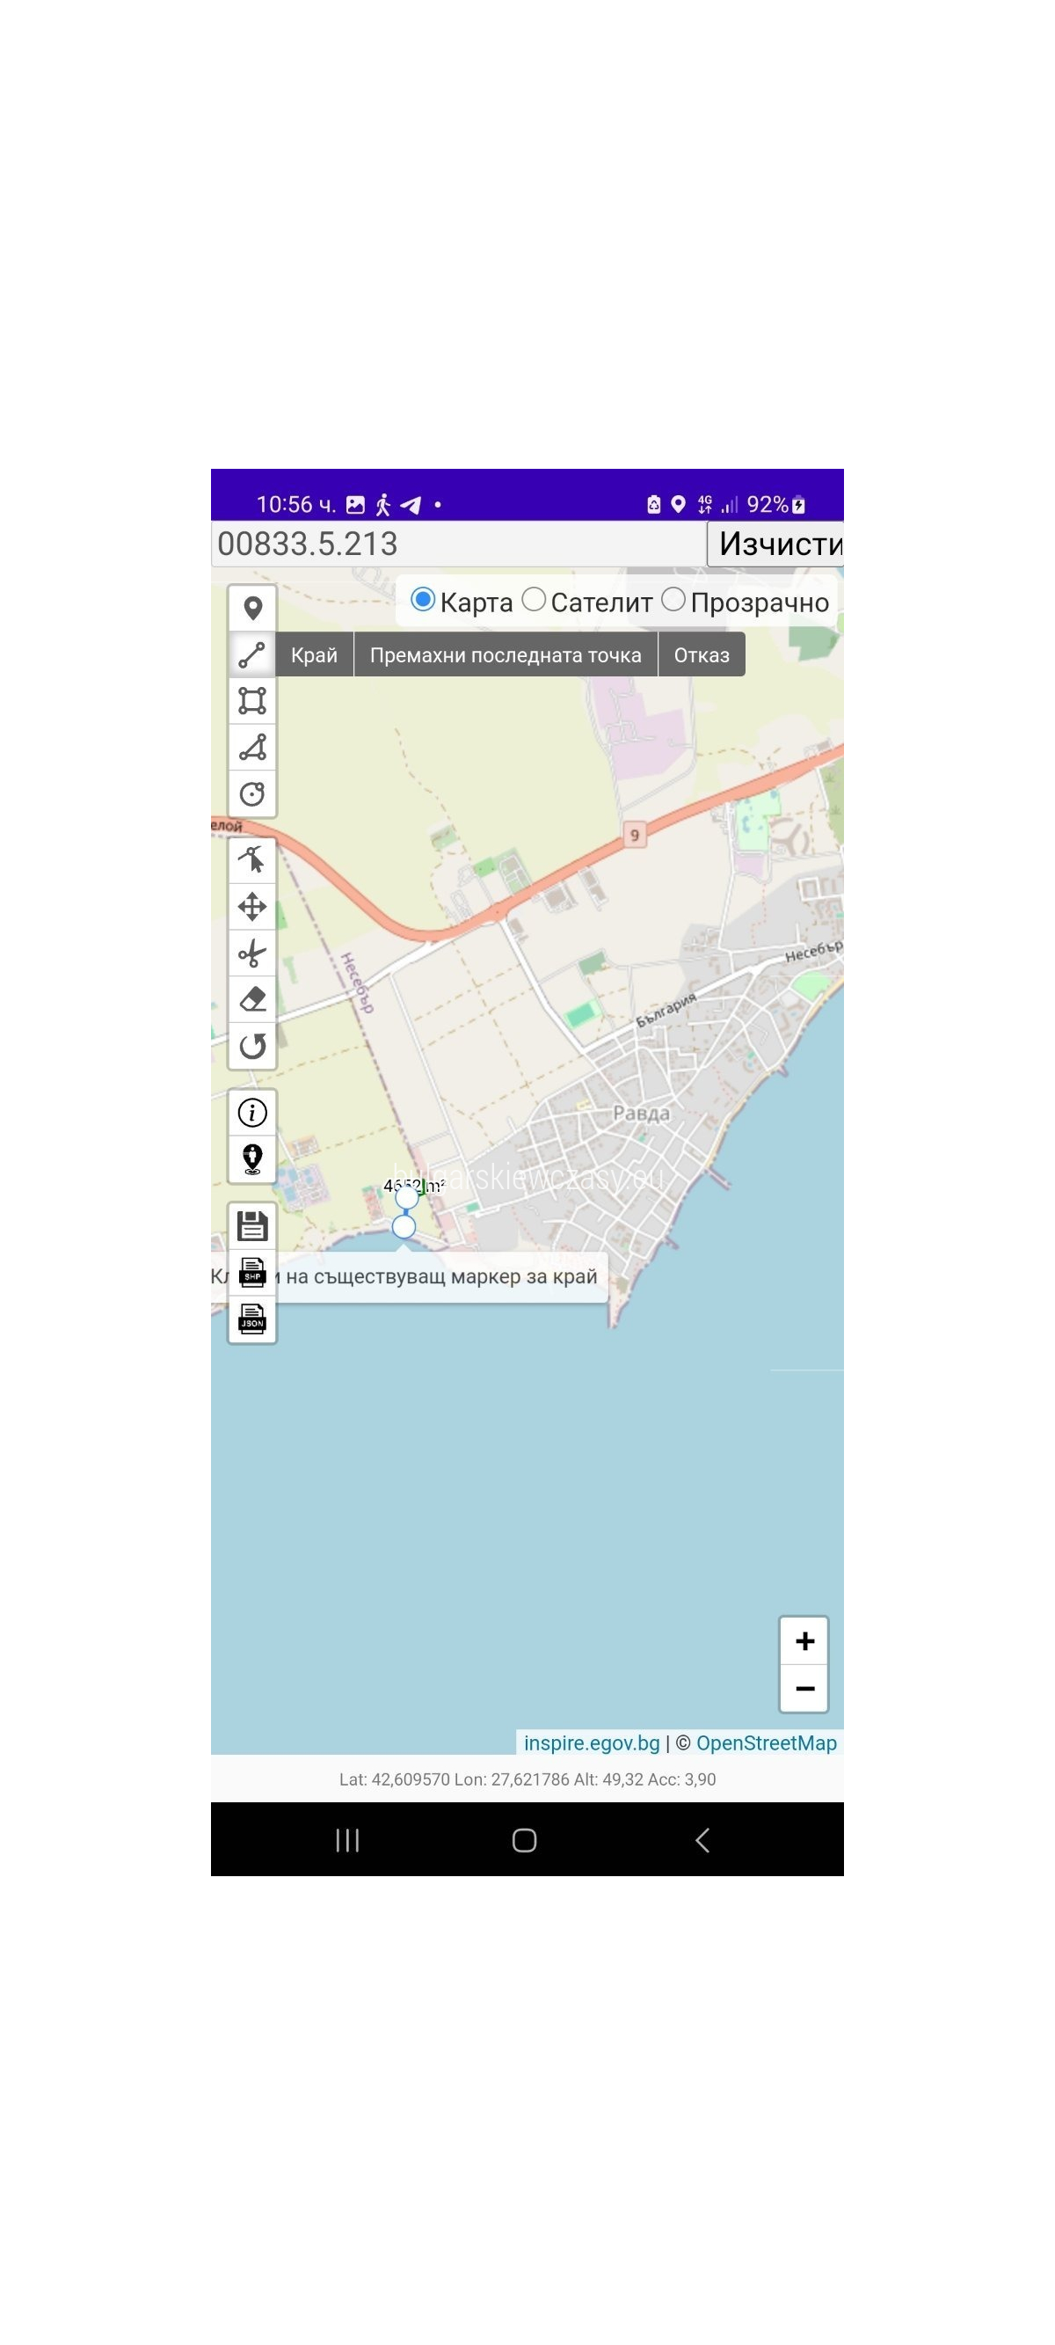Choose the Прозрачно transparent layer option

click(673, 600)
